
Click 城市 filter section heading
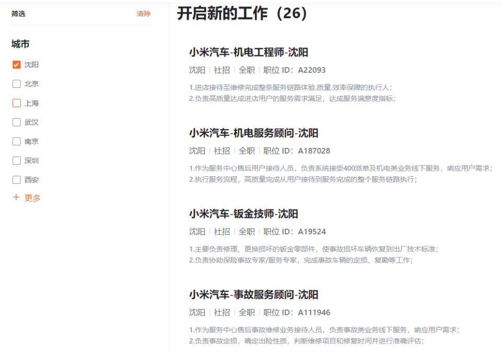tap(20, 44)
